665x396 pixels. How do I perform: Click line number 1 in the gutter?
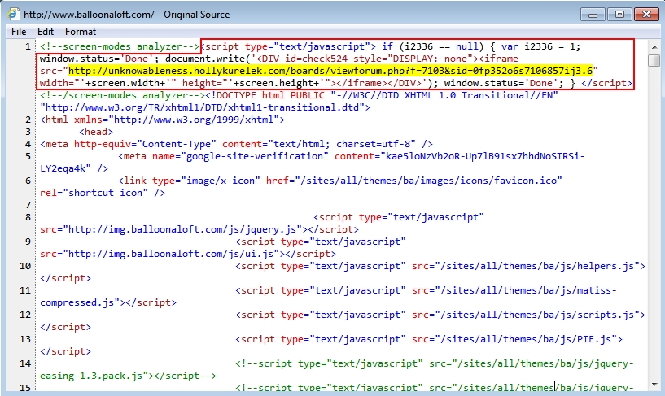pos(28,47)
